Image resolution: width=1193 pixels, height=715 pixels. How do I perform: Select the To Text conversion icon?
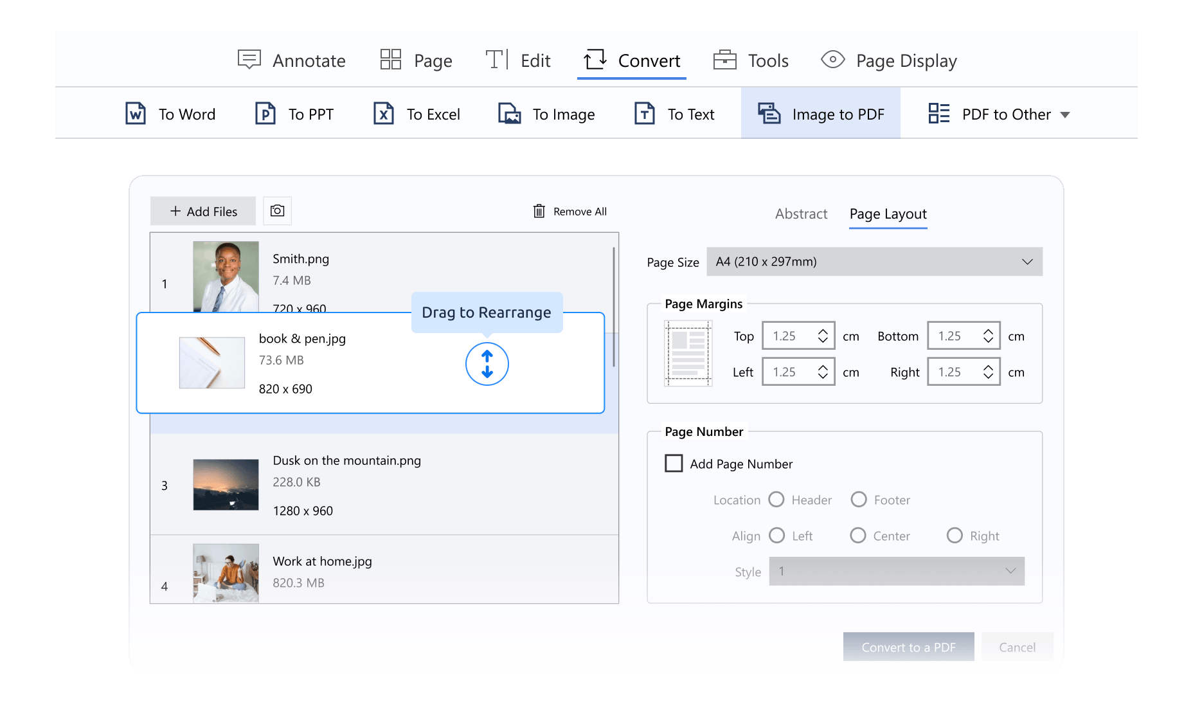644,114
